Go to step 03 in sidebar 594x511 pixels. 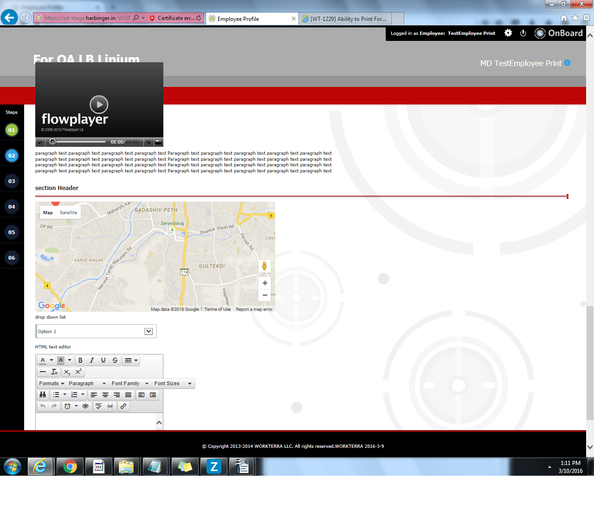point(12,181)
